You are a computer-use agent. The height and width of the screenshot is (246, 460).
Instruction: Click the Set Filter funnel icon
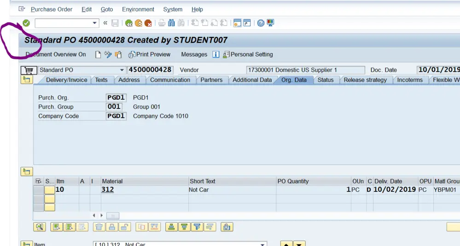coord(197,227)
